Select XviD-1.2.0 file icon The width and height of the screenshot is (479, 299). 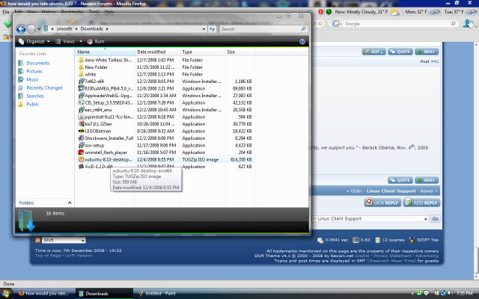point(81,167)
